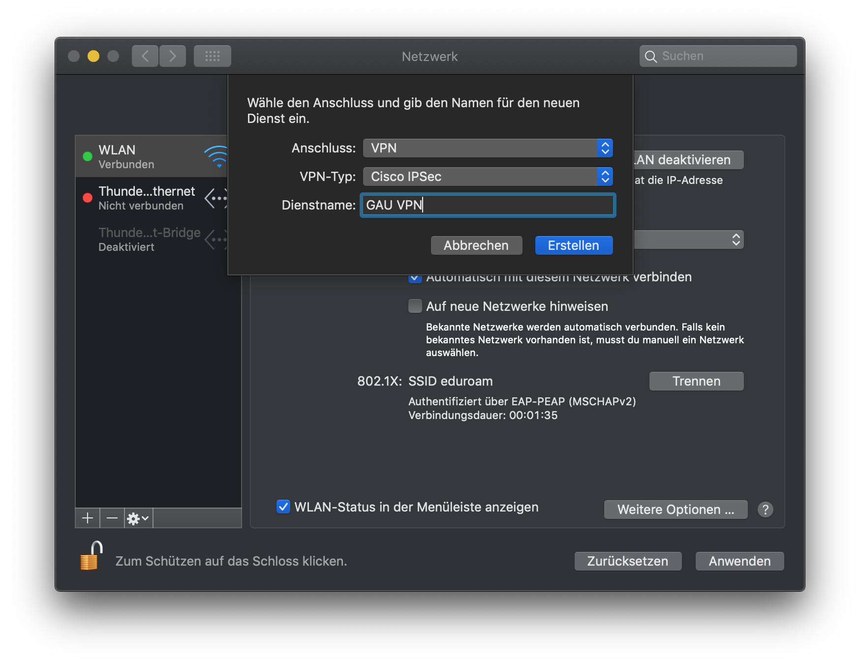The width and height of the screenshot is (860, 664).
Task: Click the Thunderbolt Bridge arrows icon
Action: tap(216, 240)
